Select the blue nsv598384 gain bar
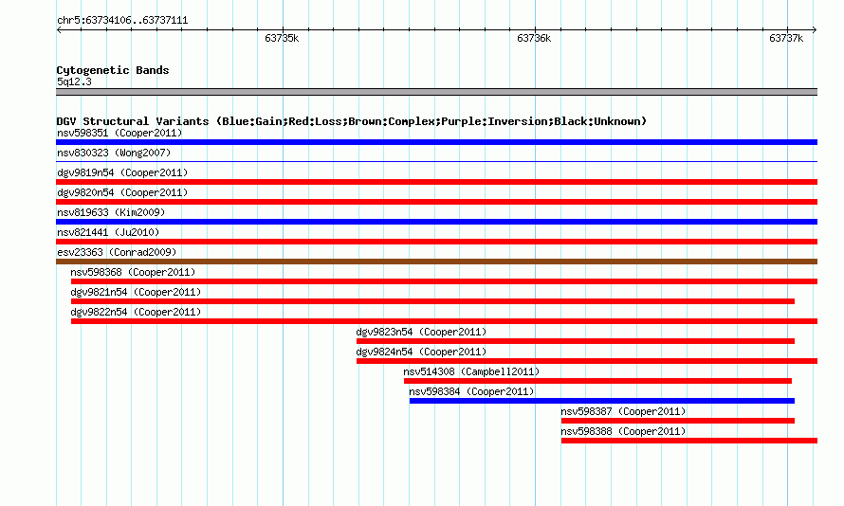This screenshot has height=506, width=844. pyautogui.click(x=602, y=401)
